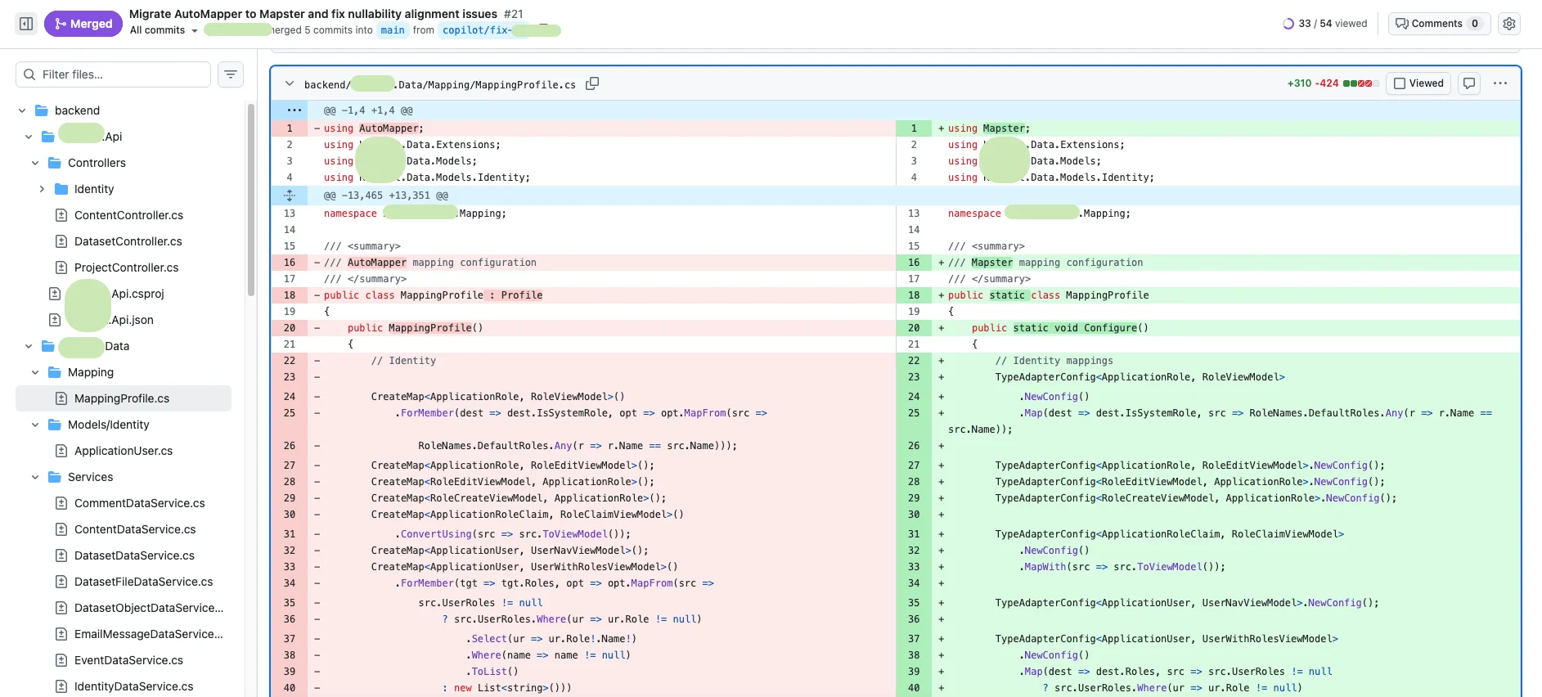
Task: Select ApplicationUser.cs in the file tree
Action: [123, 451]
